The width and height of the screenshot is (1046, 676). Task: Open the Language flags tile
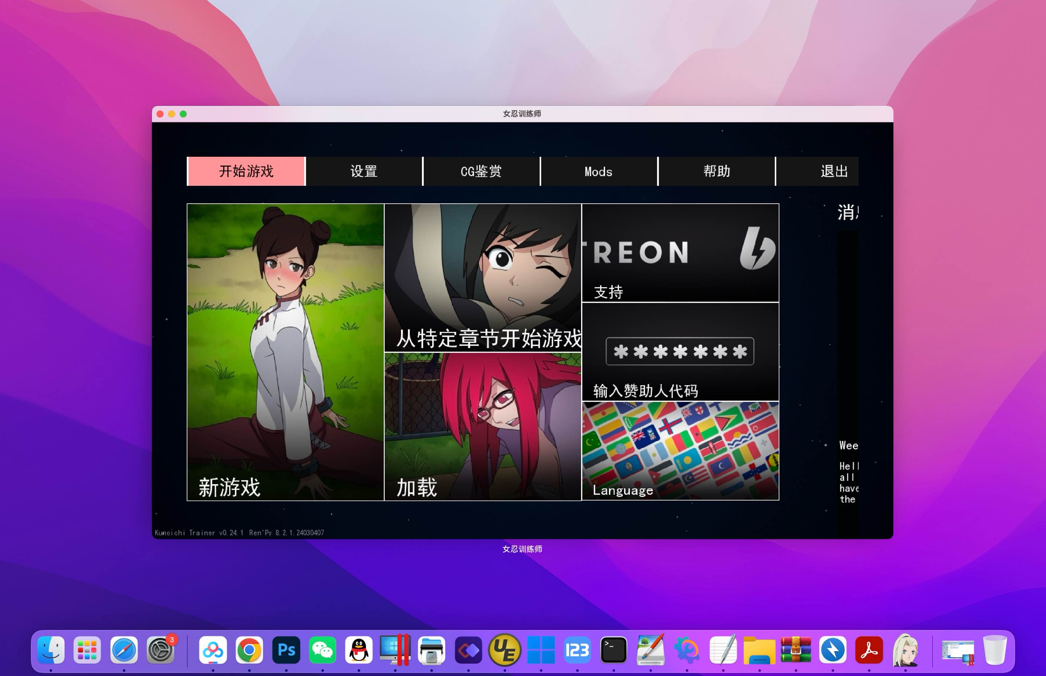[x=680, y=451]
